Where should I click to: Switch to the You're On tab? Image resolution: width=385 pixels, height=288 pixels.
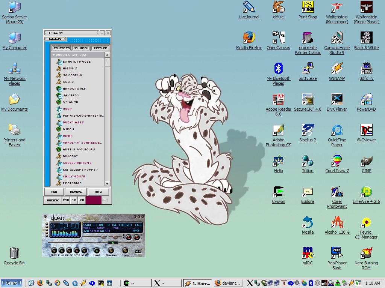(81, 48)
